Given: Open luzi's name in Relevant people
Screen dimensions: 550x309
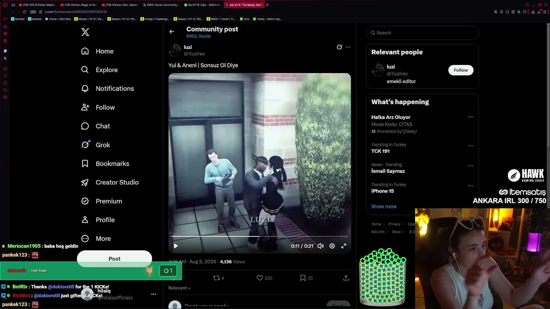Looking at the screenshot, I should pos(391,67).
